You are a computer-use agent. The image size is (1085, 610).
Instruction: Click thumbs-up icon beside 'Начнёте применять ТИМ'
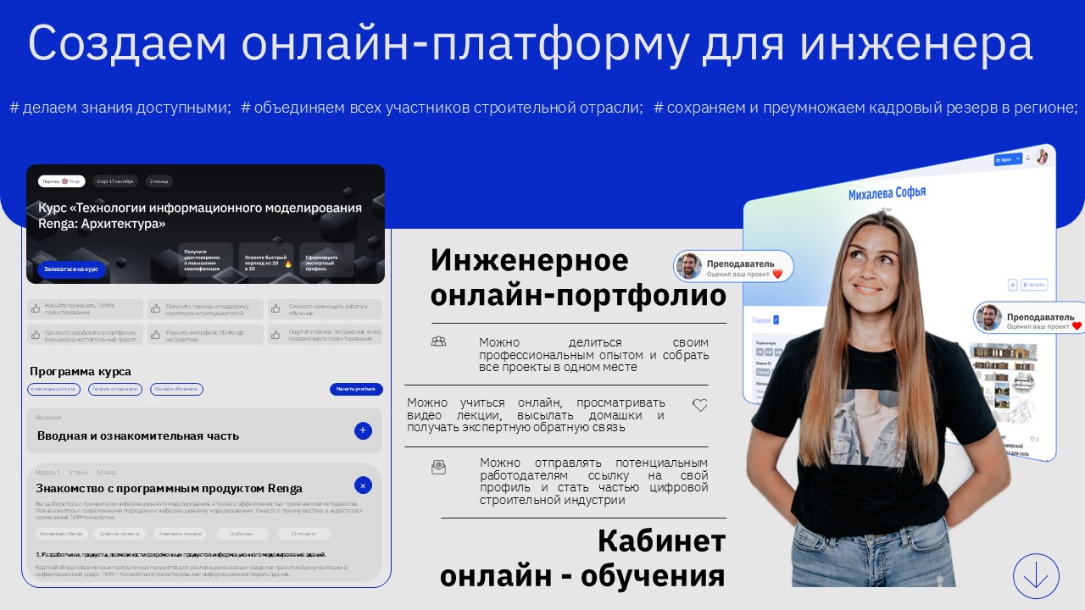tap(36, 309)
